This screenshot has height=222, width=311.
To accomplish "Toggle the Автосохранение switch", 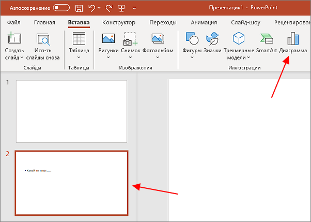I will pos(61,8).
